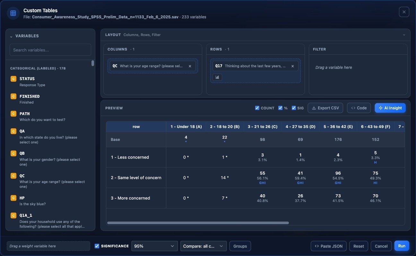Click '1 - Under 18 (A)' column header

tap(186, 127)
